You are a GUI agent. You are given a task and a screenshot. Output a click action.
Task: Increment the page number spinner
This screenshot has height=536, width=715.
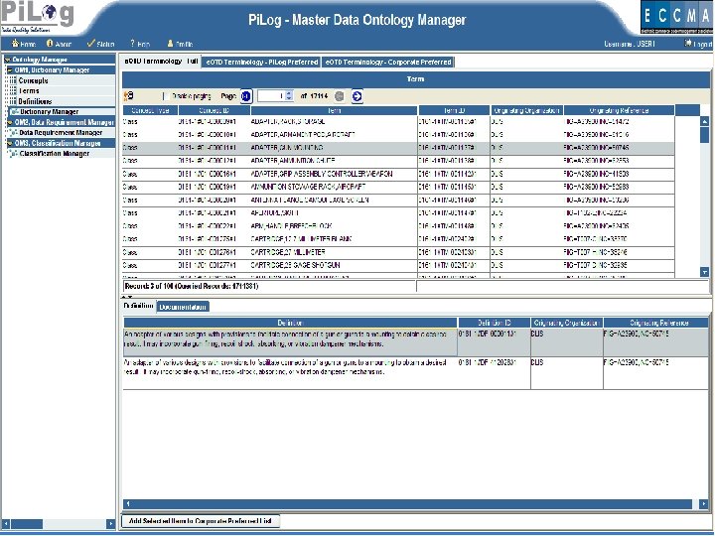[289, 93]
